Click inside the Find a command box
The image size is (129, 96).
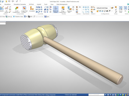96,95
